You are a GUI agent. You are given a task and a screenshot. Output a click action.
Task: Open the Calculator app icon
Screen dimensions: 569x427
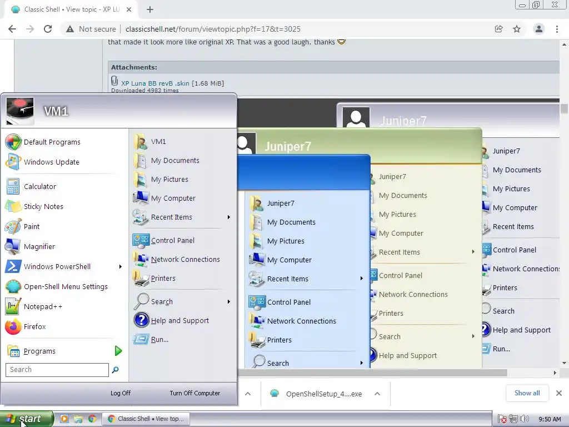click(x=13, y=187)
